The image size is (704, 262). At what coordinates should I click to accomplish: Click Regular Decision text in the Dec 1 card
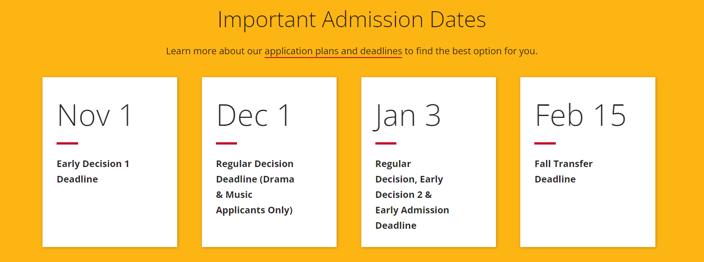254,164
